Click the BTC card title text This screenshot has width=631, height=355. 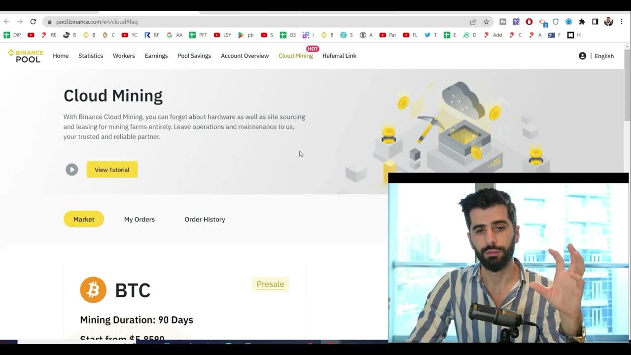(x=133, y=290)
